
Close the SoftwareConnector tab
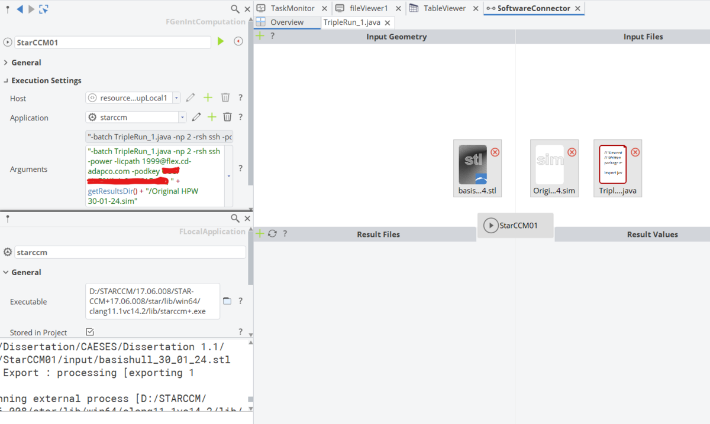click(578, 9)
